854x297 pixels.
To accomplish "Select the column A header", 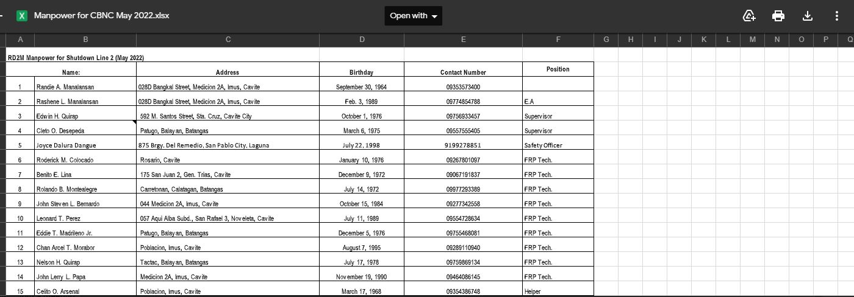I will point(21,40).
